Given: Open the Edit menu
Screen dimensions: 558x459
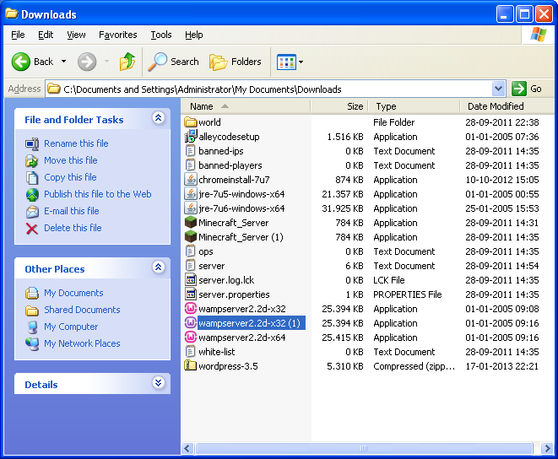Looking at the screenshot, I should (46, 35).
